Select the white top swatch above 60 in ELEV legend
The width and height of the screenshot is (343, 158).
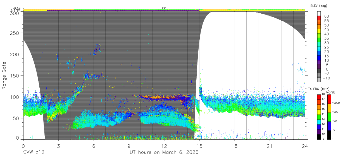tap(320, 14)
